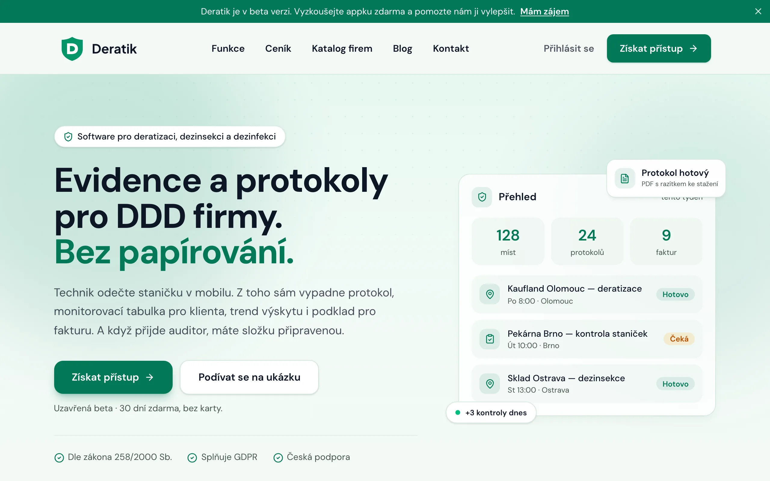The height and width of the screenshot is (481, 770).
Task: Click the clipboard check icon for Pekárna Brno
Action: coord(490,339)
